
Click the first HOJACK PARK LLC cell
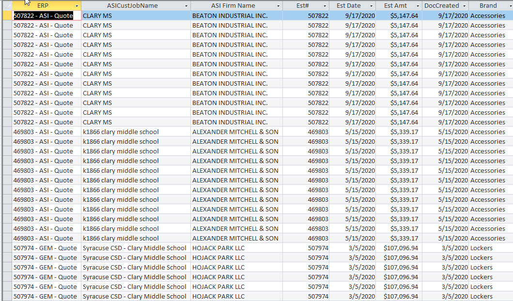(x=236, y=248)
